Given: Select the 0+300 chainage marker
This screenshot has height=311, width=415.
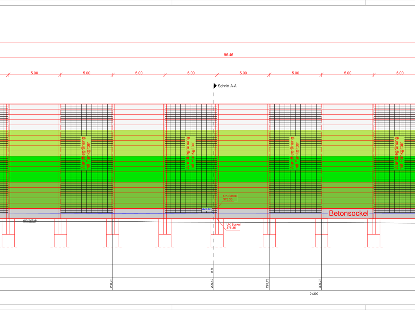Looking at the screenshot, I should click(x=314, y=294).
